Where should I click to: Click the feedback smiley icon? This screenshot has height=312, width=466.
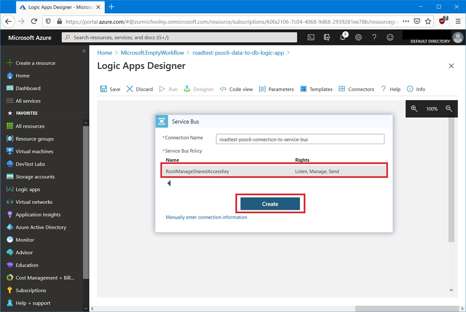point(390,37)
